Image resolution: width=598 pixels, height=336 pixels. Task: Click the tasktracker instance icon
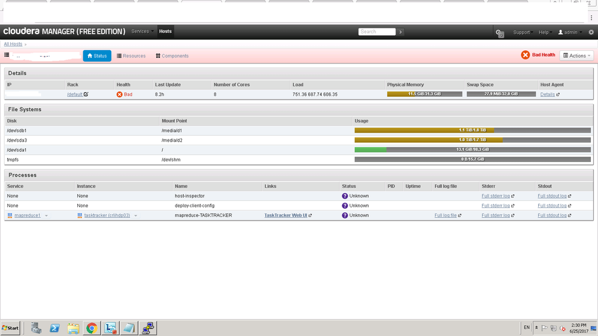point(80,216)
